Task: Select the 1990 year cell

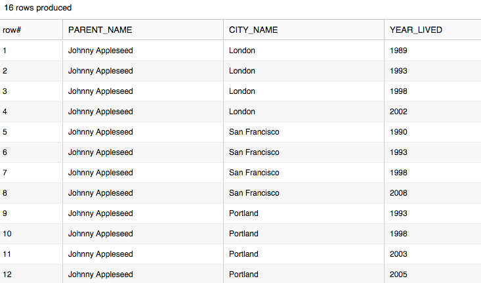Action: pyautogui.click(x=398, y=132)
